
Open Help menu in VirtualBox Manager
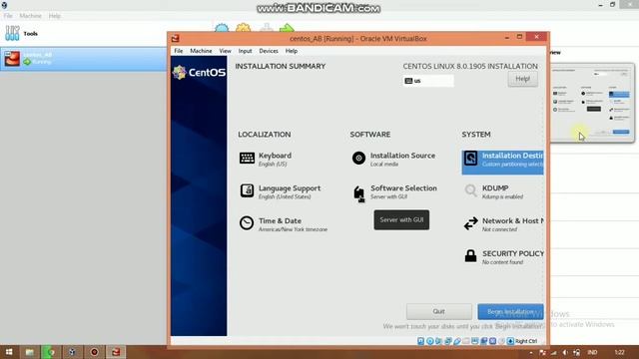(x=55, y=16)
